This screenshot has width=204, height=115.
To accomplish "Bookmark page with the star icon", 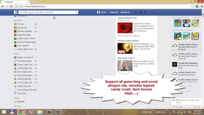I will click(x=192, y=6).
